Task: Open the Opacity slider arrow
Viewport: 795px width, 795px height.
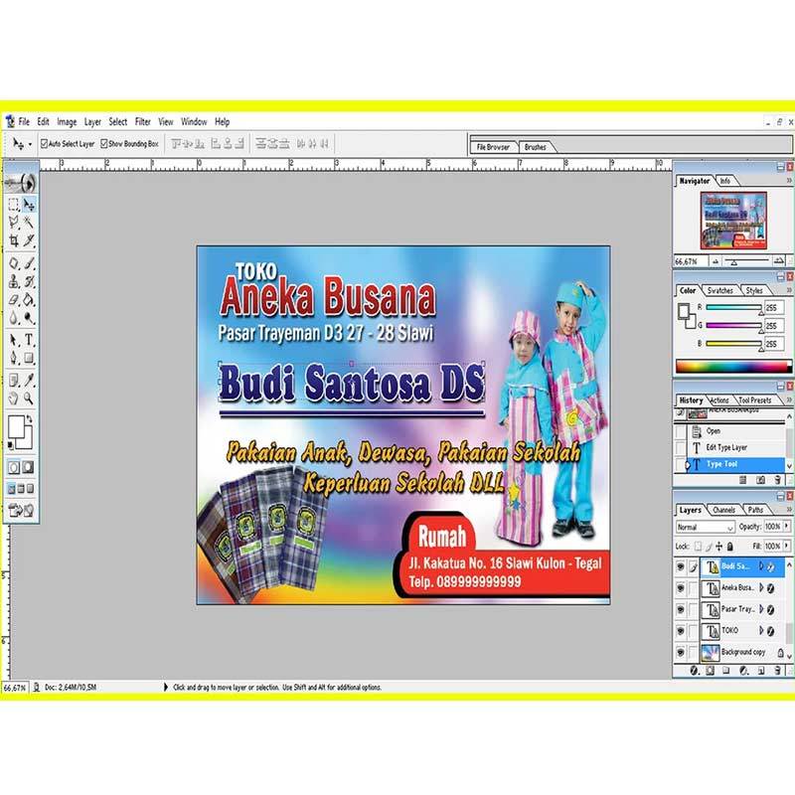Action: point(786,527)
